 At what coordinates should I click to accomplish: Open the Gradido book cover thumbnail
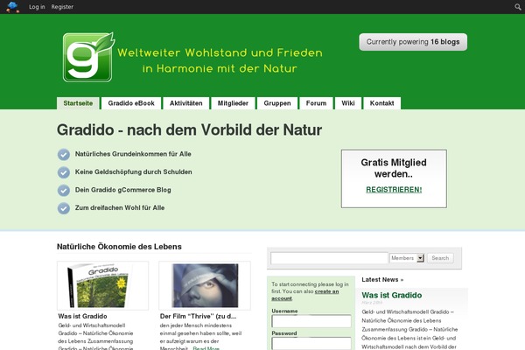[x=102, y=286]
